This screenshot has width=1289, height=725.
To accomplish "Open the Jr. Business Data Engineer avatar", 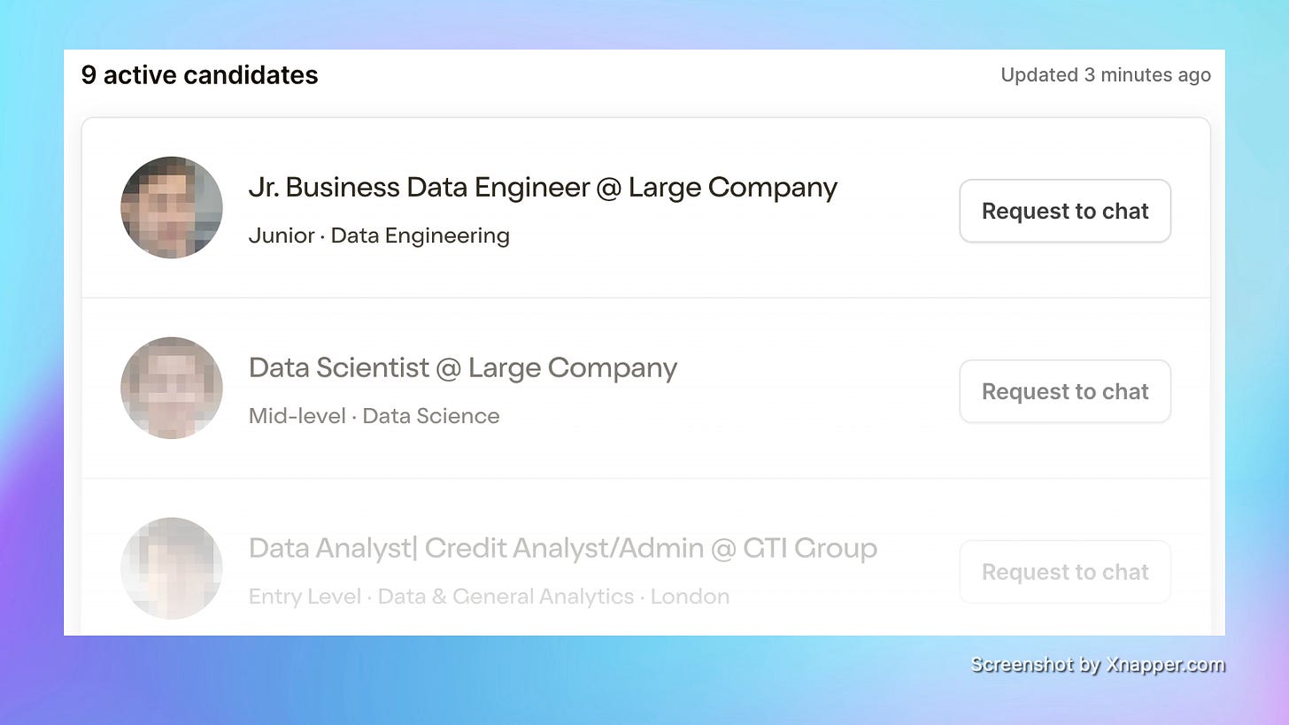I will pyautogui.click(x=172, y=208).
